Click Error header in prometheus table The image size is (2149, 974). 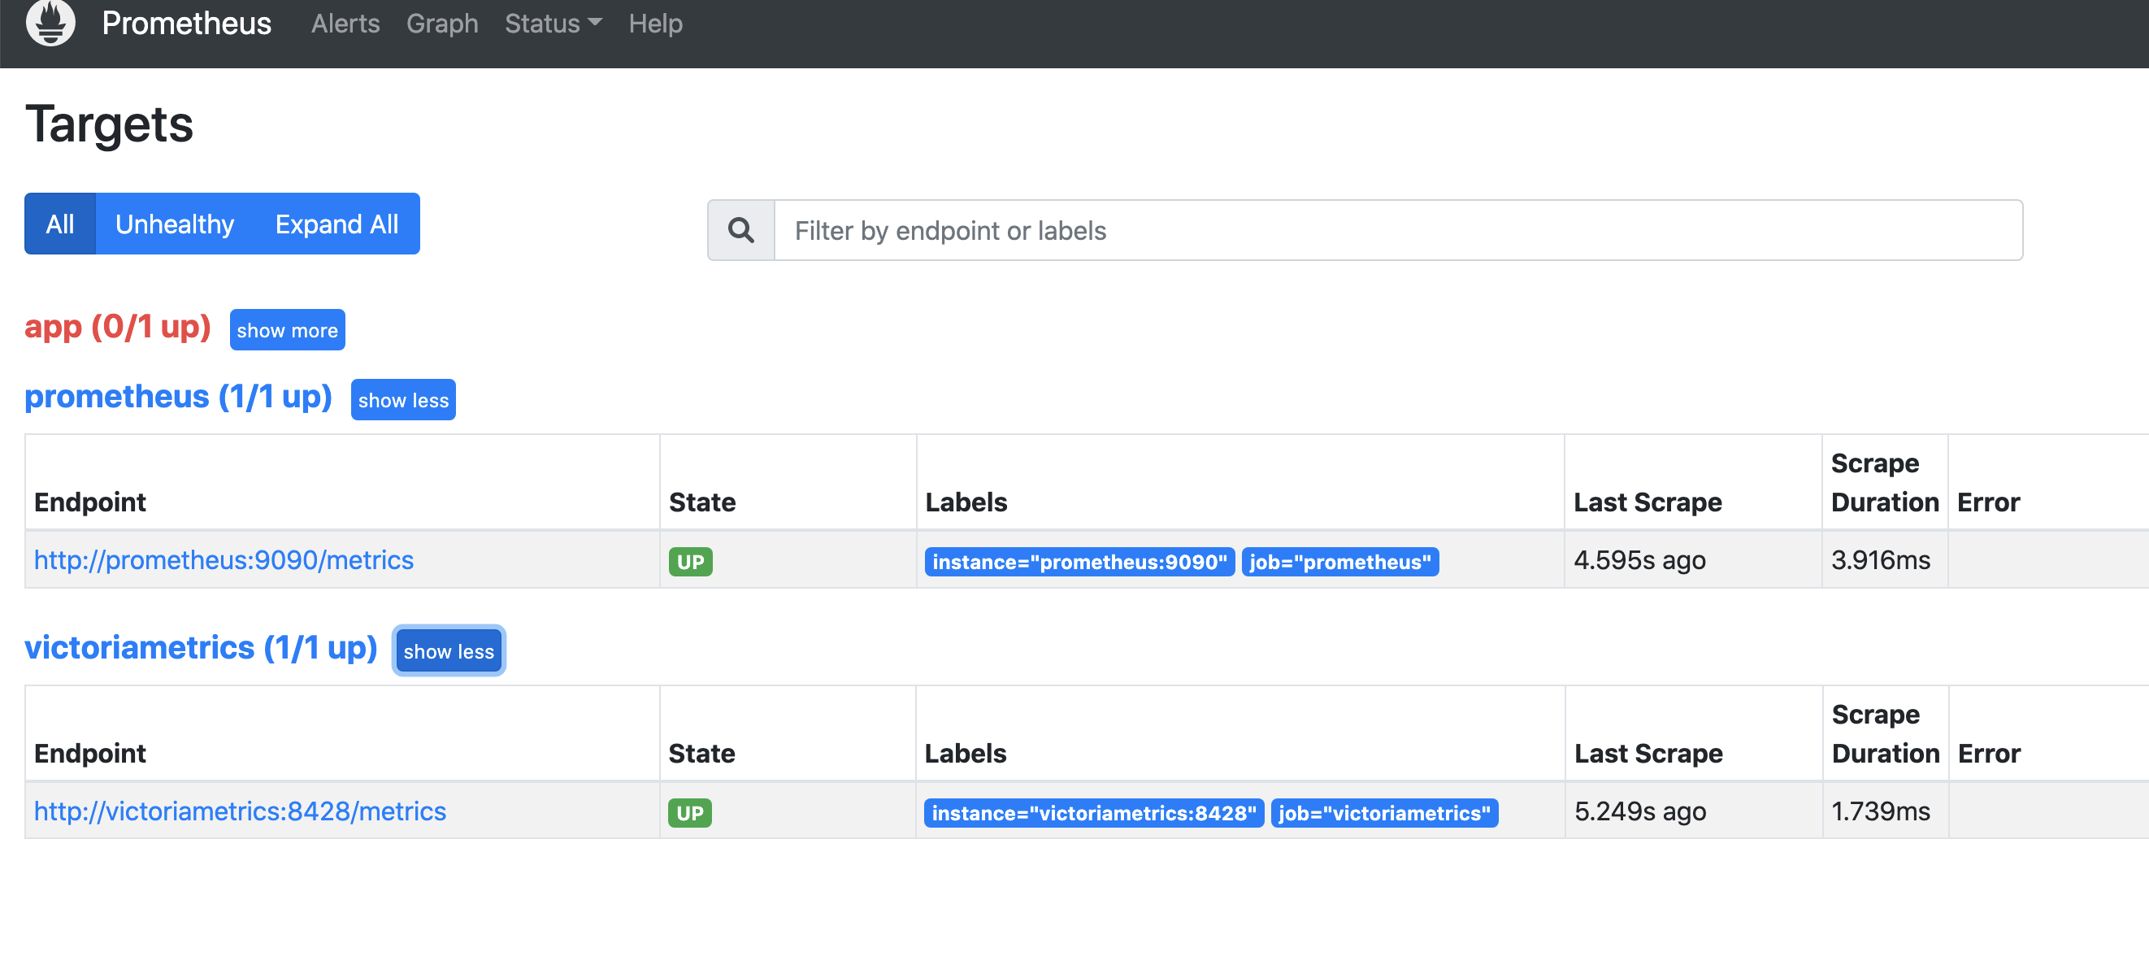pyautogui.click(x=1989, y=502)
